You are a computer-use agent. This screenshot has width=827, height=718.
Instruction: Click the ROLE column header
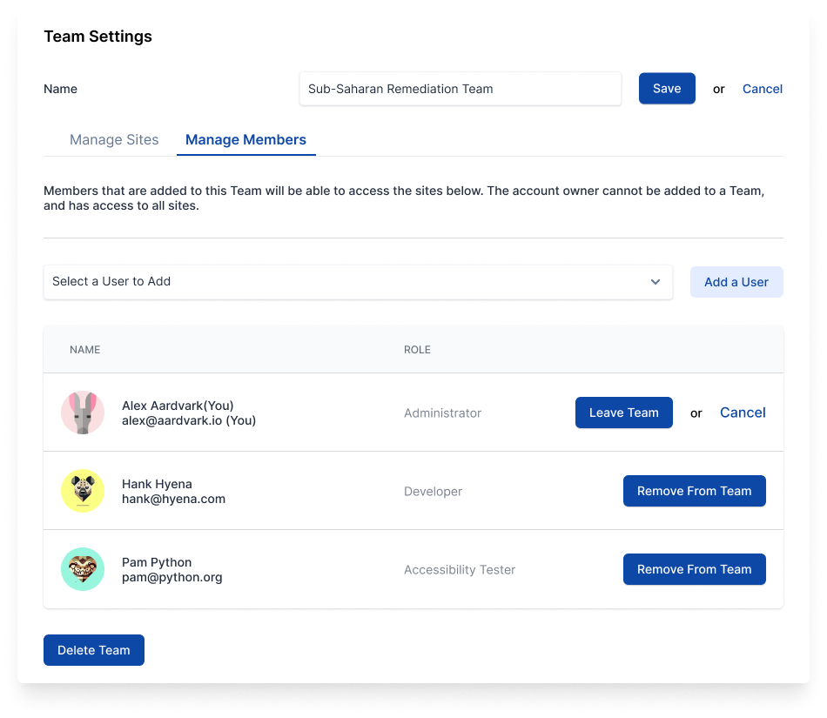[417, 350]
